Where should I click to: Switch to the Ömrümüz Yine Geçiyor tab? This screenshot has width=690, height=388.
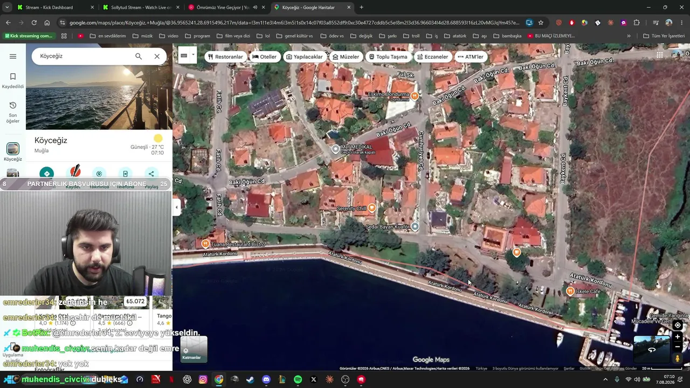(x=226, y=8)
